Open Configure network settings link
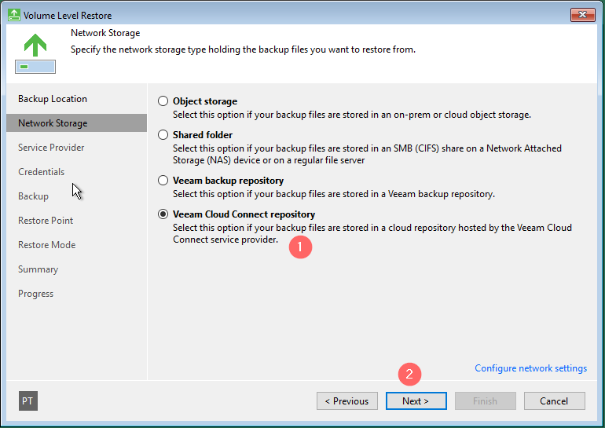Screen dimensions: 605x428 (x=530, y=368)
